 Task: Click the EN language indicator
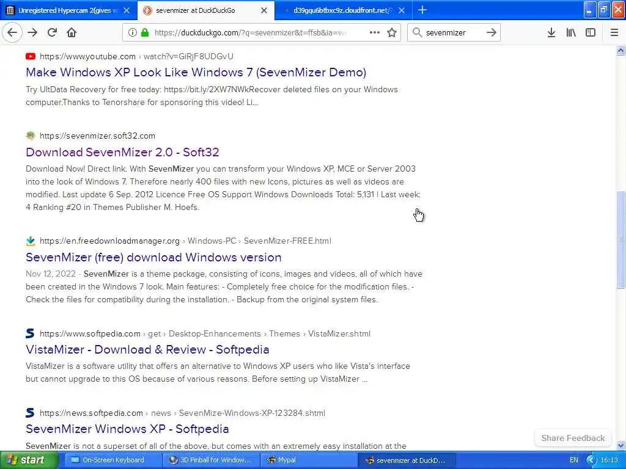click(x=573, y=460)
